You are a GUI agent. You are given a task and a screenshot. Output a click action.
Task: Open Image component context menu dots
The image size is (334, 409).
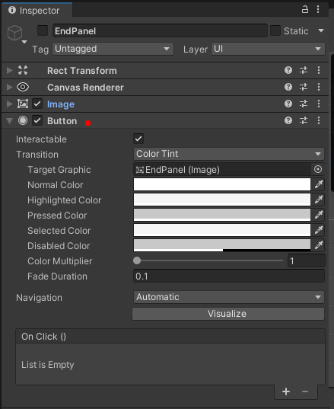[x=319, y=104]
